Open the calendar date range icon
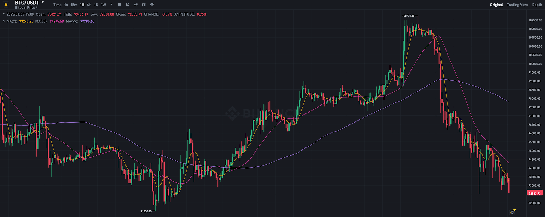This screenshot has width=545, height=217. coord(120,5)
